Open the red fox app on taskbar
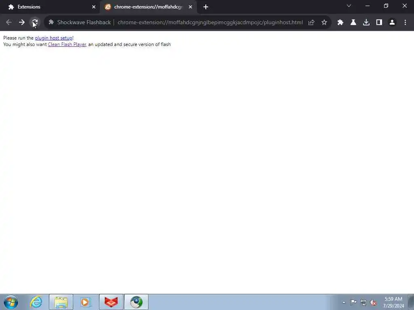This screenshot has height=310, width=414. 111,302
